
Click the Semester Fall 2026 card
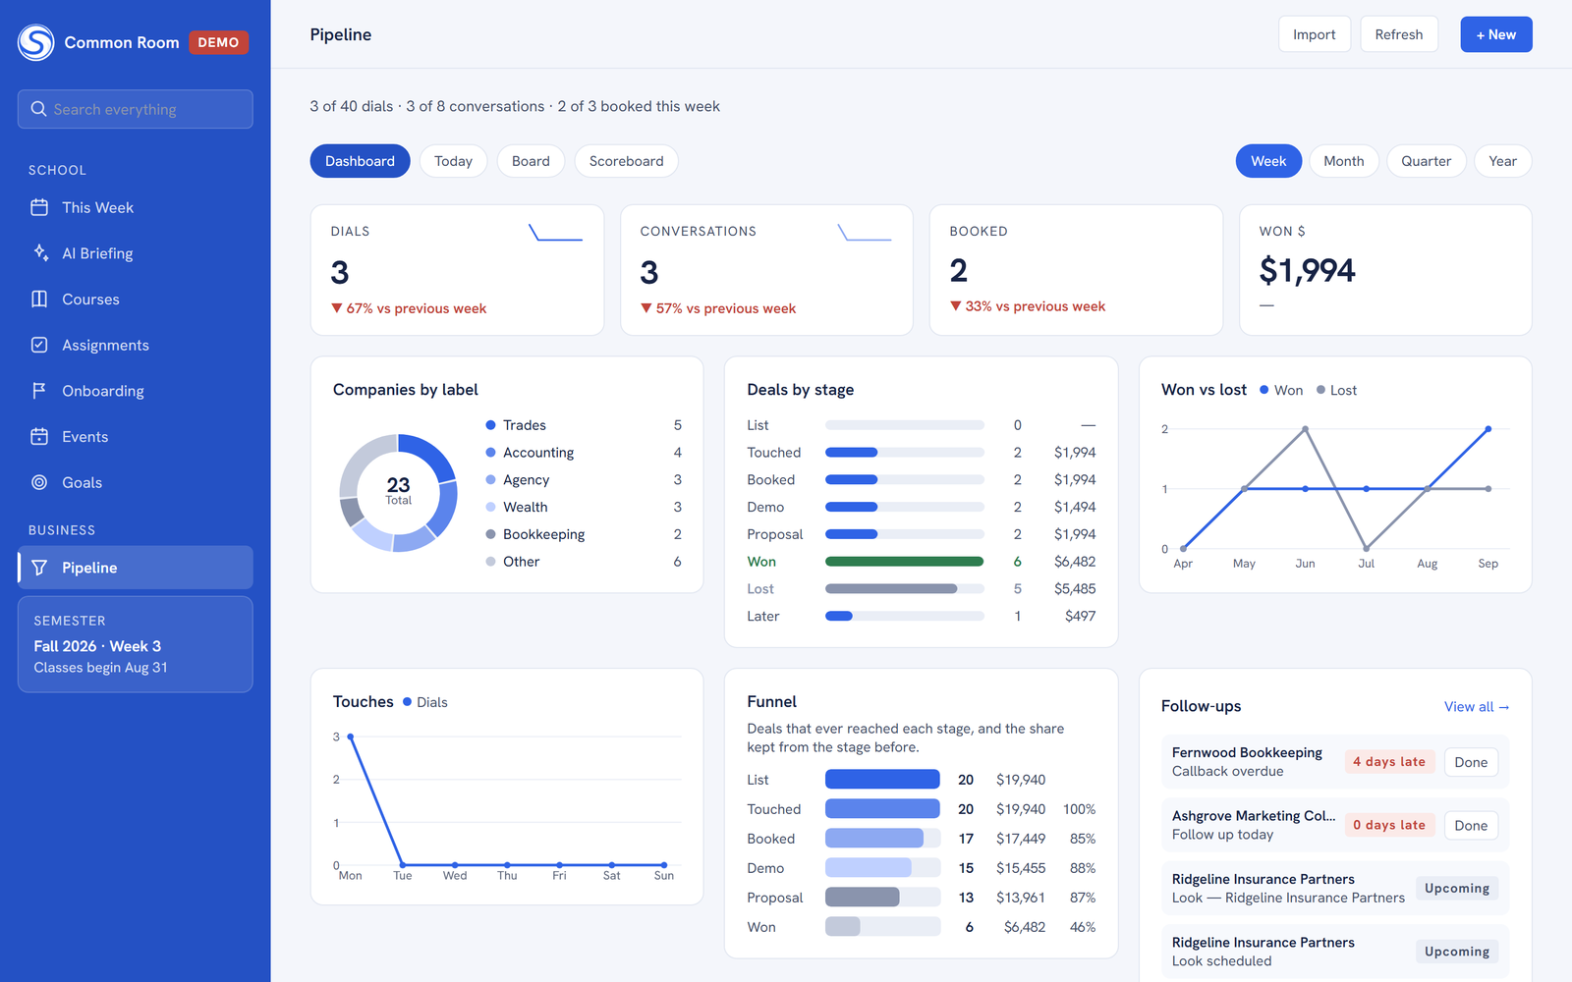click(136, 644)
